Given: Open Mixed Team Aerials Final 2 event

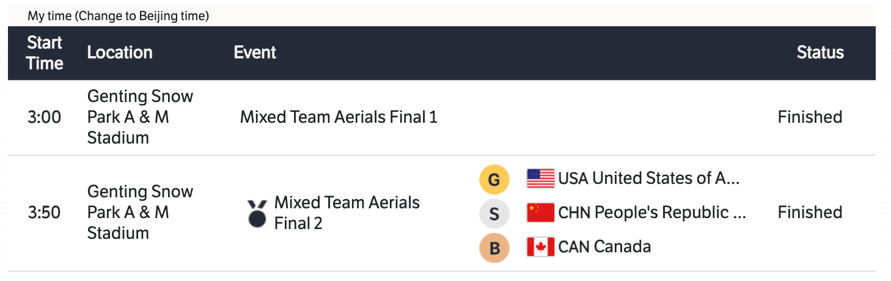Looking at the screenshot, I should 346,213.
